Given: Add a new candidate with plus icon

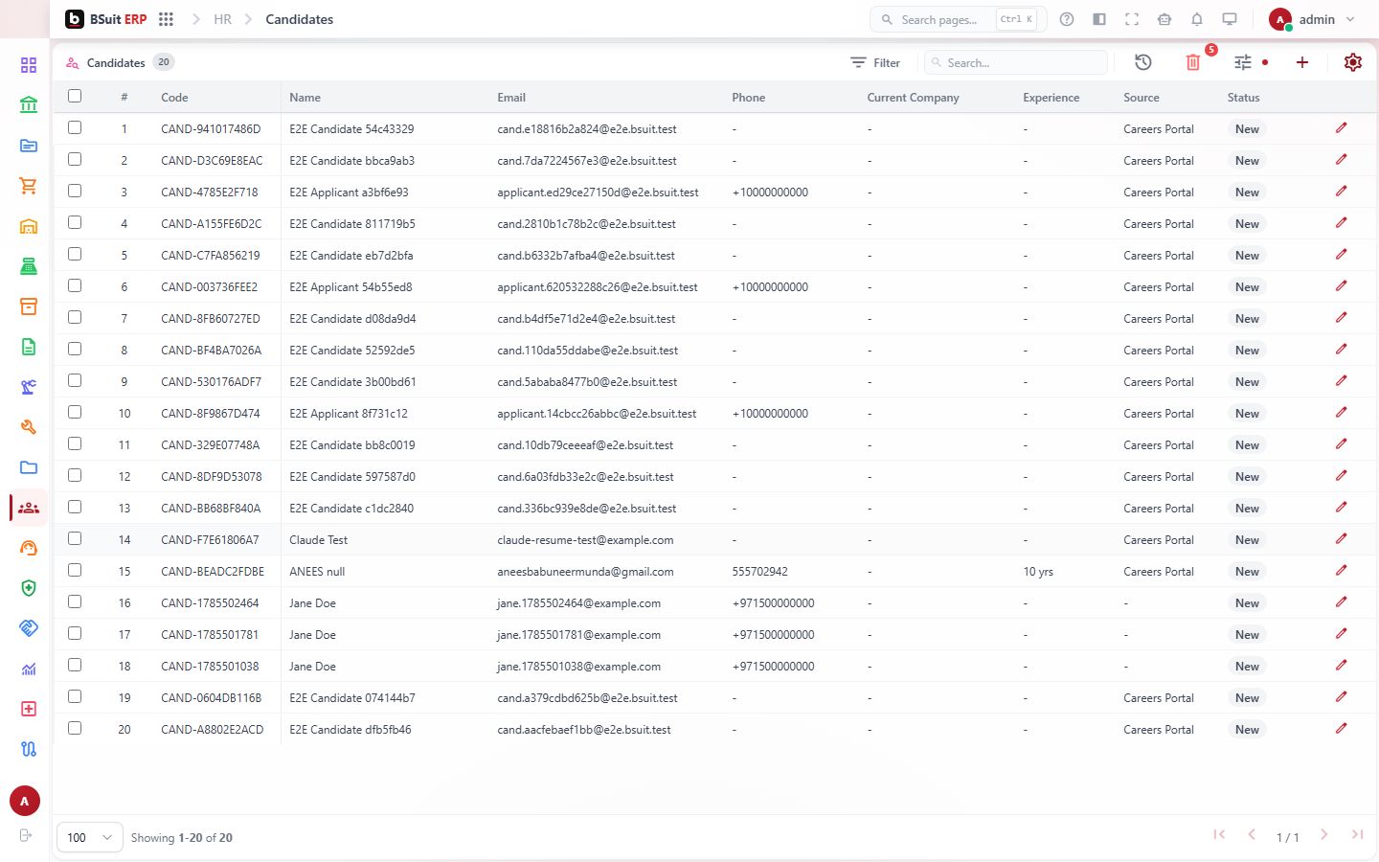Looking at the screenshot, I should click(x=1302, y=62).
